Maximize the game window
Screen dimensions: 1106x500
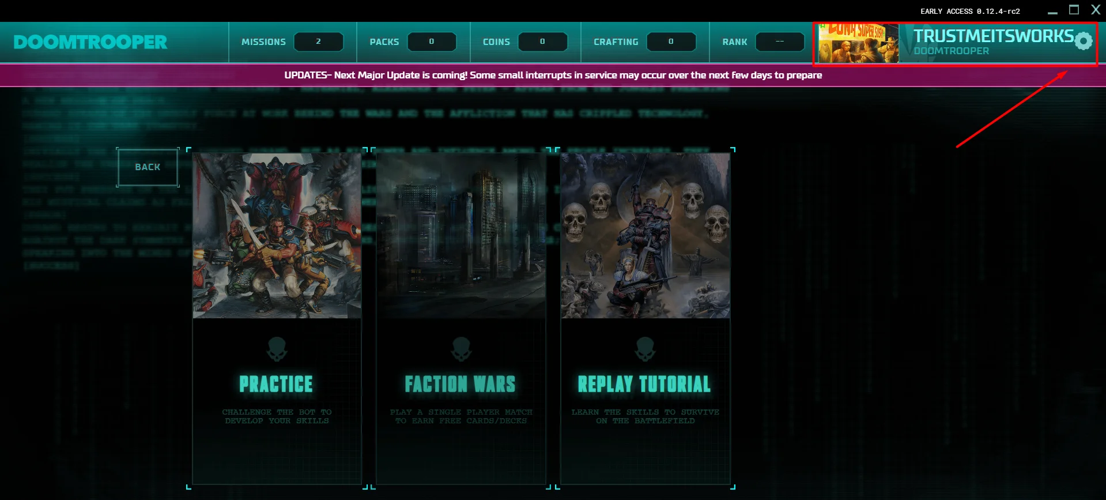[1074, 10]
